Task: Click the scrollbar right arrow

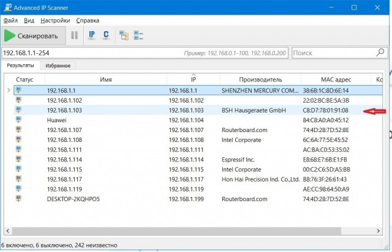Action: 379,231
